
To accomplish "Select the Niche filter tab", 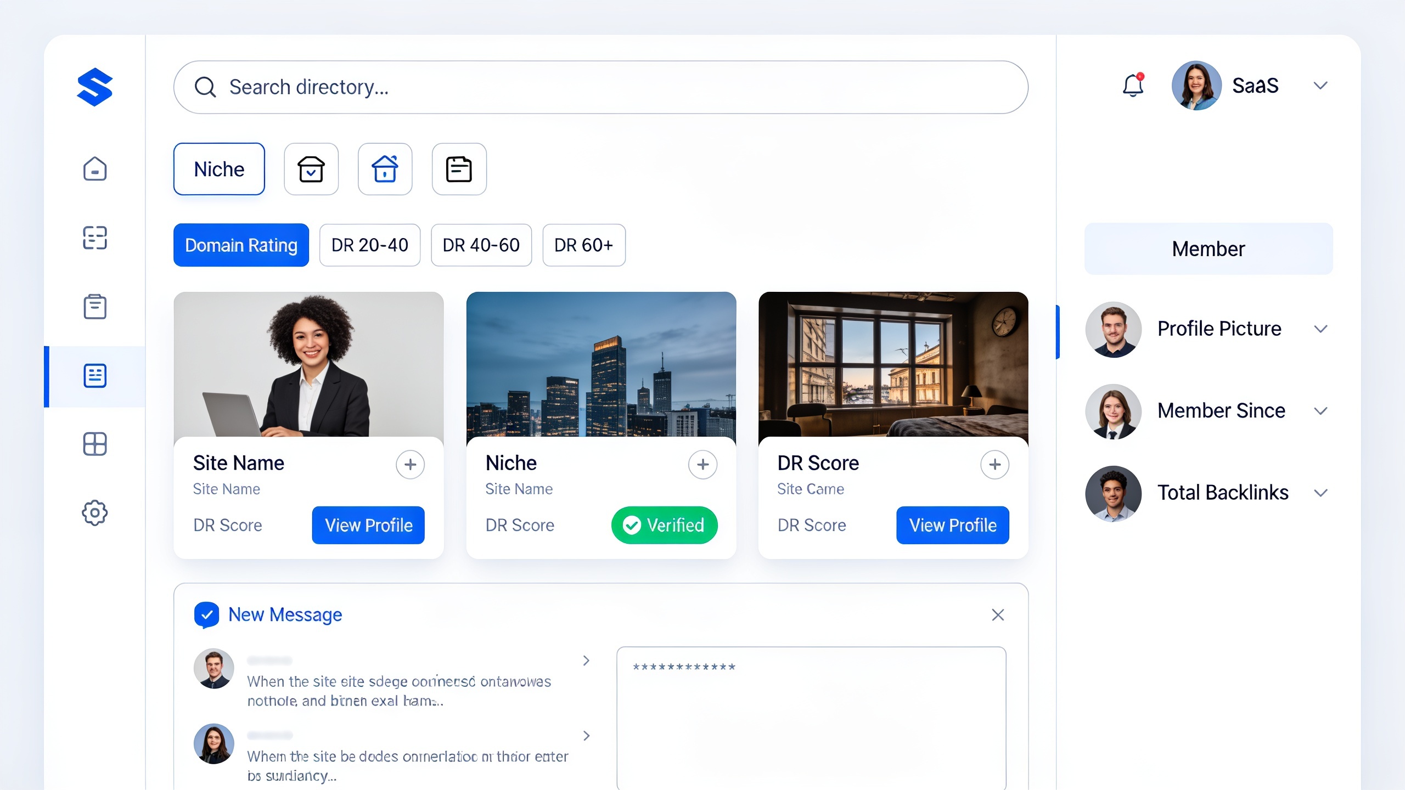I will 219,169.
